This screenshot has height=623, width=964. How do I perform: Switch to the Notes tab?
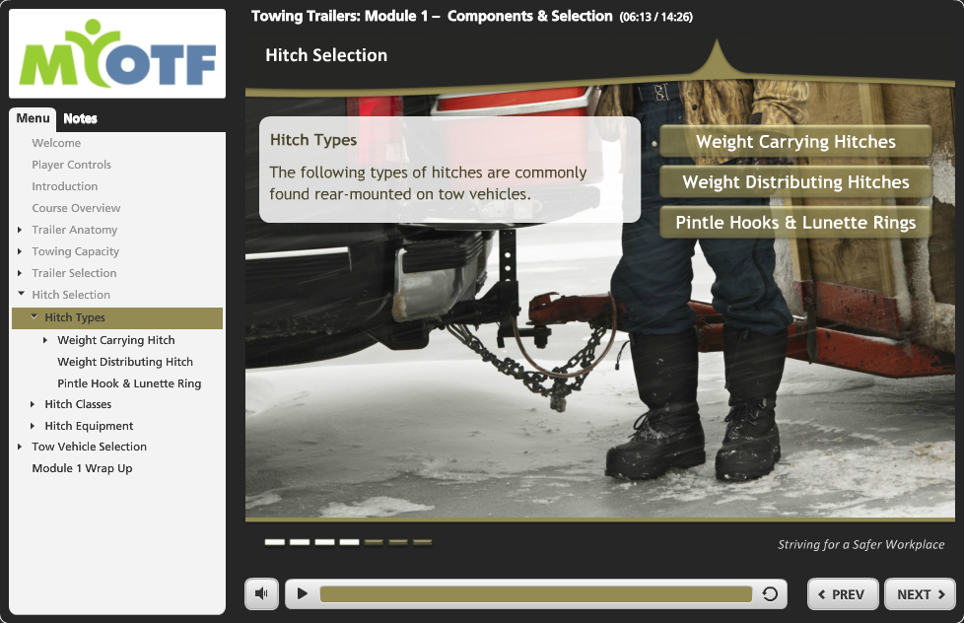pyautogui.click(x=81, y=118)
